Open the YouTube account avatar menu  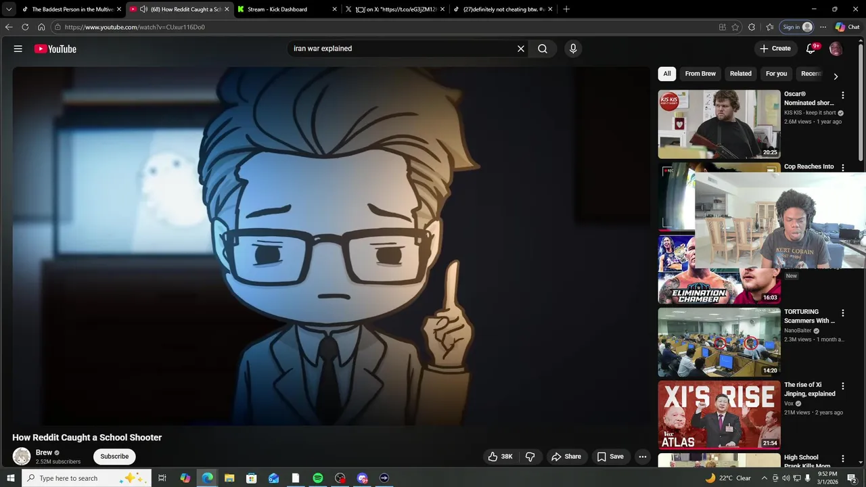[836, 49]
